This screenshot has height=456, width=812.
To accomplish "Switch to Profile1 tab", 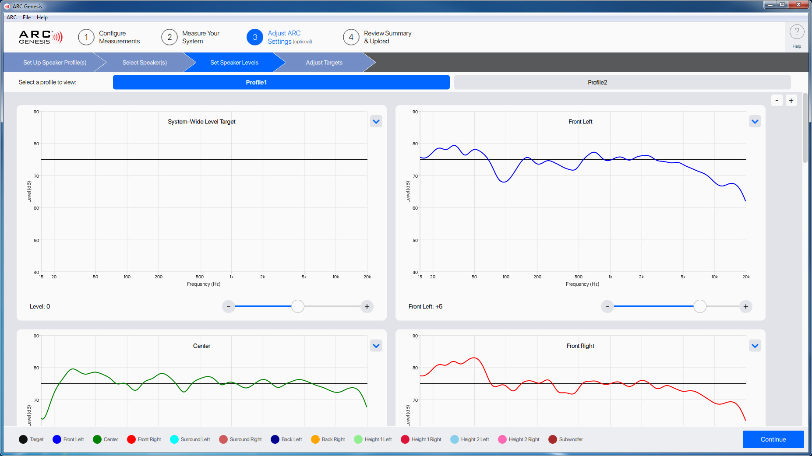I will [281, 82].
